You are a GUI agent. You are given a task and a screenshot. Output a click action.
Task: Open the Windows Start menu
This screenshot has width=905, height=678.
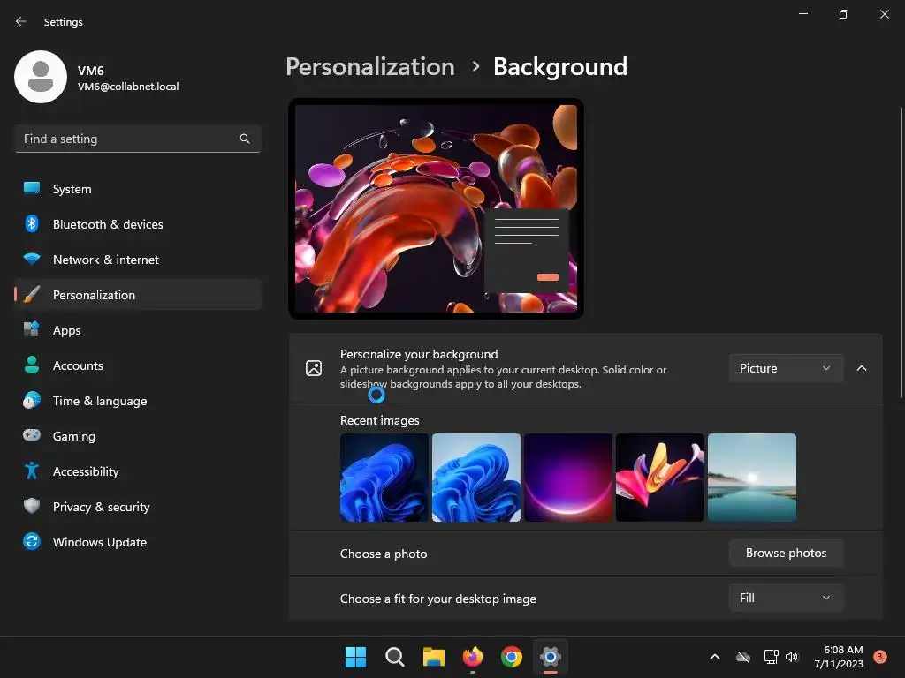[355, 657]
